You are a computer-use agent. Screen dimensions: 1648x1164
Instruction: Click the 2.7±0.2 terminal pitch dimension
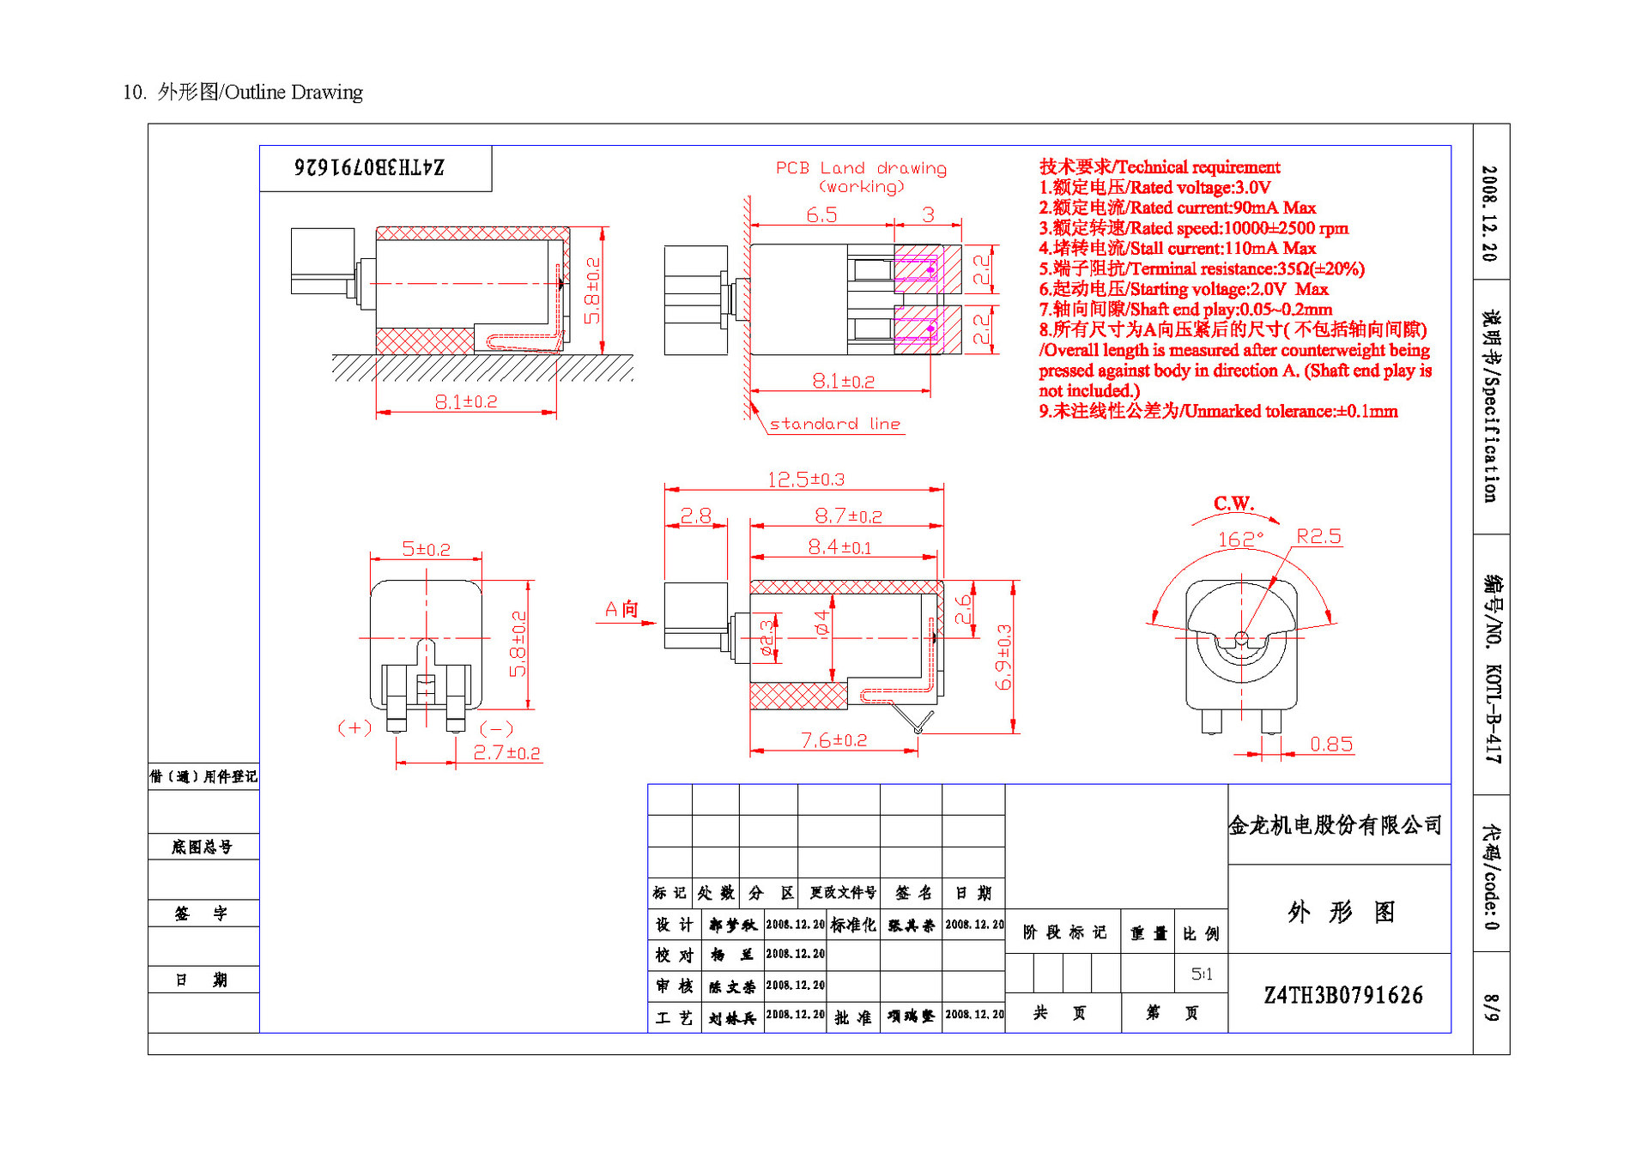[506, 753]
